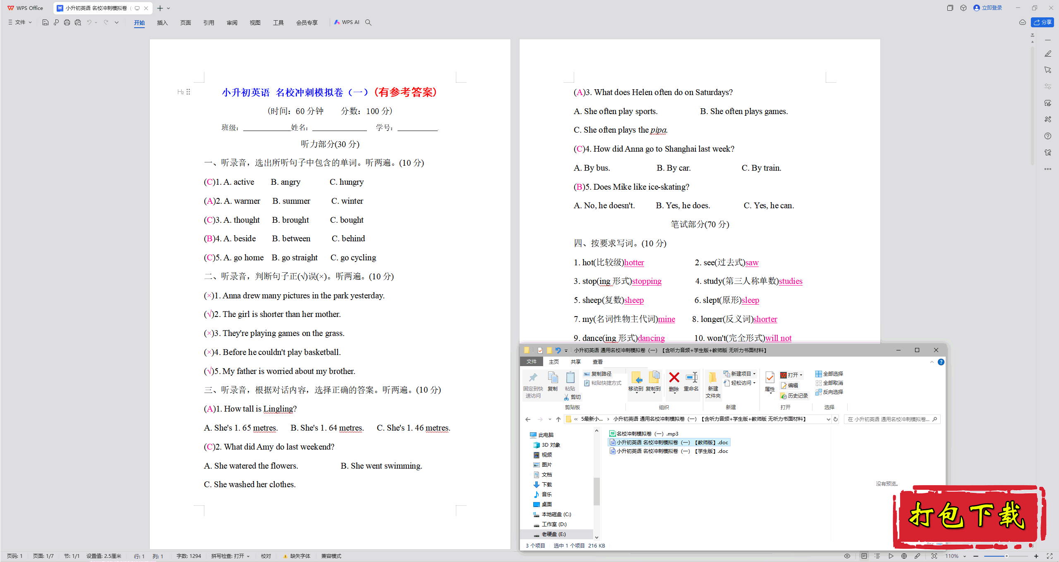Switch to page layout view icon

pos(864,556)
